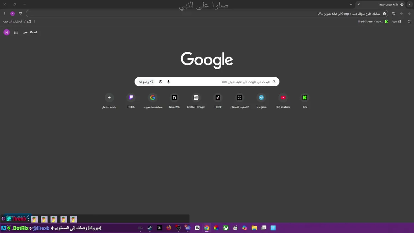Open the Telegram shortcut tile
Screen dimensions: 414x233
point(261,101)
